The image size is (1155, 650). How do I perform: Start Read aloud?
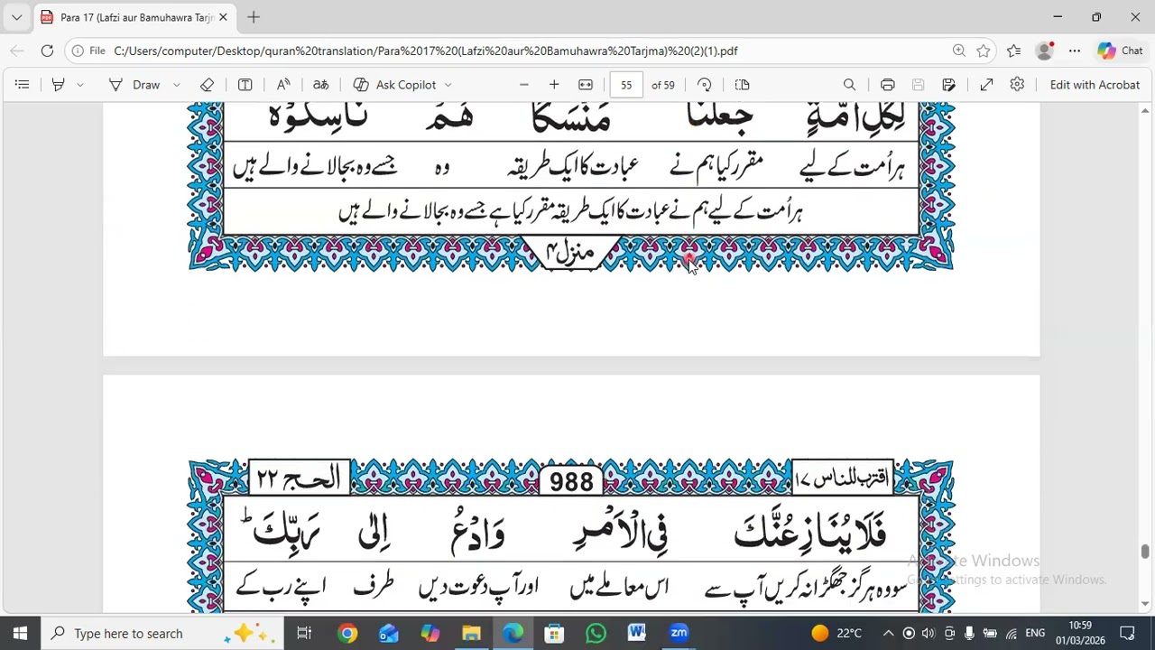point(283,85)
